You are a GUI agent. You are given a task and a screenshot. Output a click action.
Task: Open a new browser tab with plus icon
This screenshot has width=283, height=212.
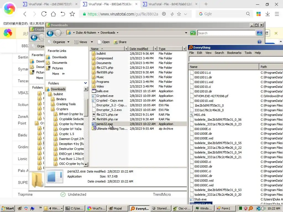click(206, 4)
